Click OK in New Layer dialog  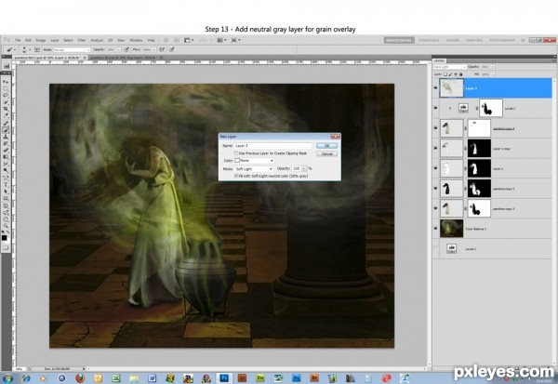pyautogui.click(x=326, y=146)
